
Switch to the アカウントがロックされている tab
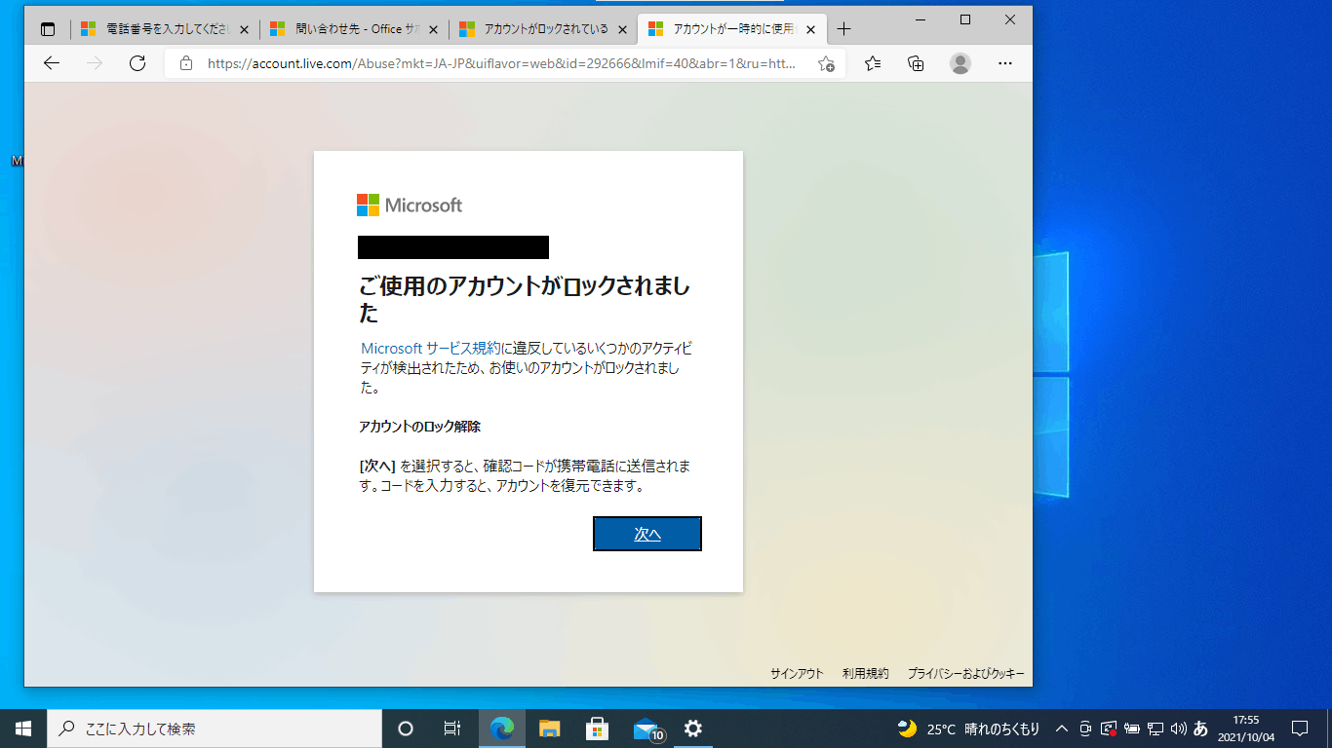pos(541,28)
